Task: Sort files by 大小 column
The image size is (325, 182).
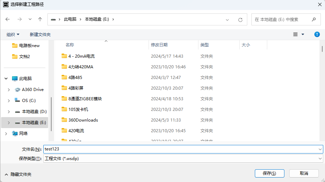Action: [x=246, y=45]
